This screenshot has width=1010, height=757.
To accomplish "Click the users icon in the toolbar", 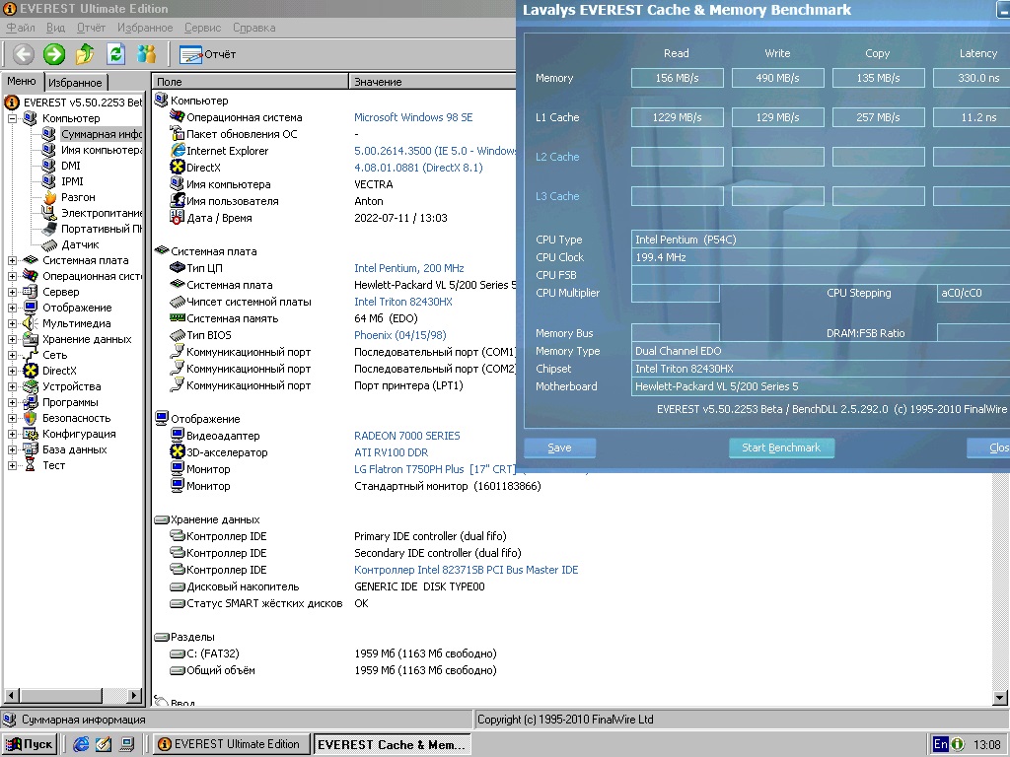I will [146, 54].
